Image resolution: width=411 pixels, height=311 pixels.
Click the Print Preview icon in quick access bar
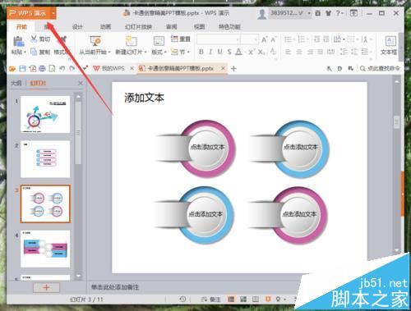point(52,69)
